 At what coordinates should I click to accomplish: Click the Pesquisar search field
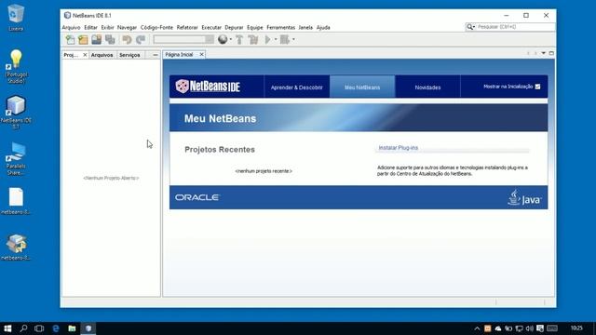tap(515, 27)
